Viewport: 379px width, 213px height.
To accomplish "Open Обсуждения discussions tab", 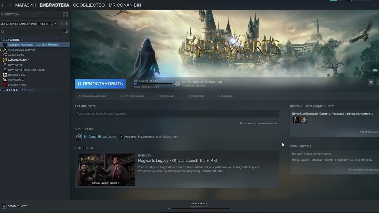I will click(x=166, y=96).
